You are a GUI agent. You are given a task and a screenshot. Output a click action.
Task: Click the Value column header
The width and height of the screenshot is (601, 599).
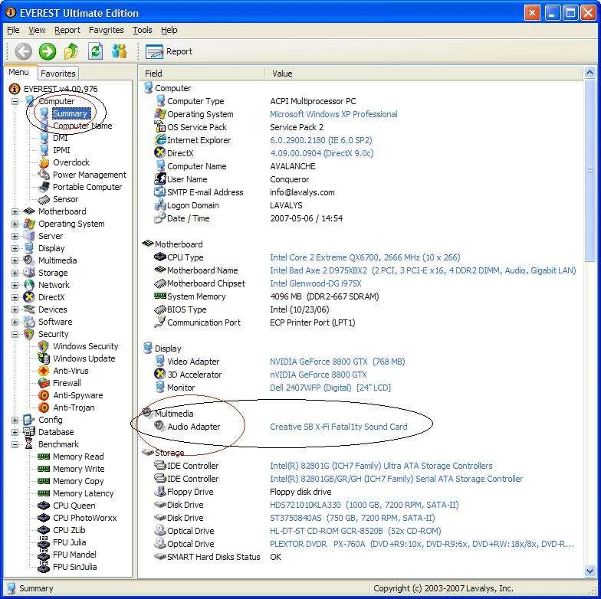[423, 74]
